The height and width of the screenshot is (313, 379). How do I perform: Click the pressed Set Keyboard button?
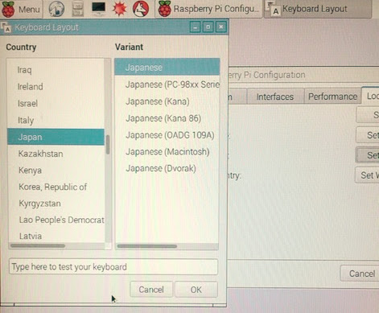coord(368,155)
